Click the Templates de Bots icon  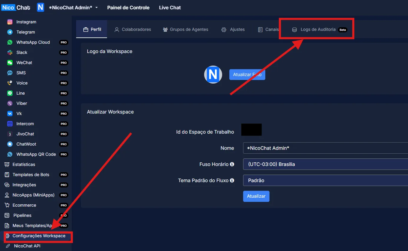[x=7, y=175]
